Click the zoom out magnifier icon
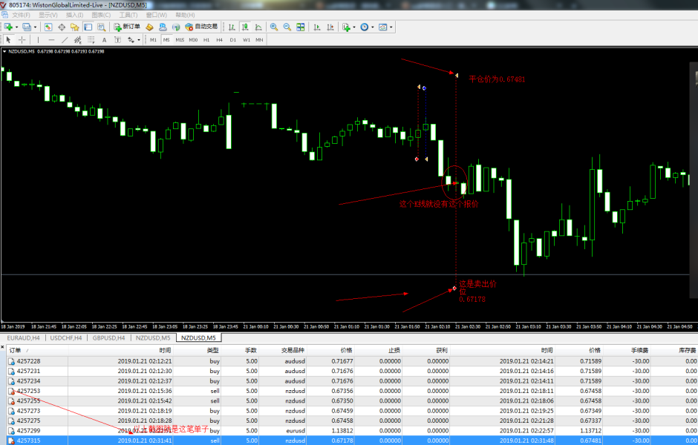 pos(287,27)
